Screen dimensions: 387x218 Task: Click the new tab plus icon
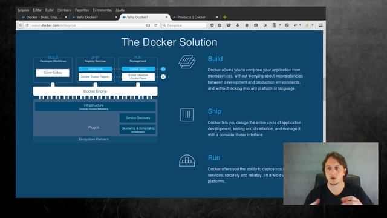pos(224,17)
